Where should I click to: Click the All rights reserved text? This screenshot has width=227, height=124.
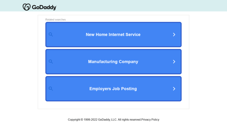point(129,120)
